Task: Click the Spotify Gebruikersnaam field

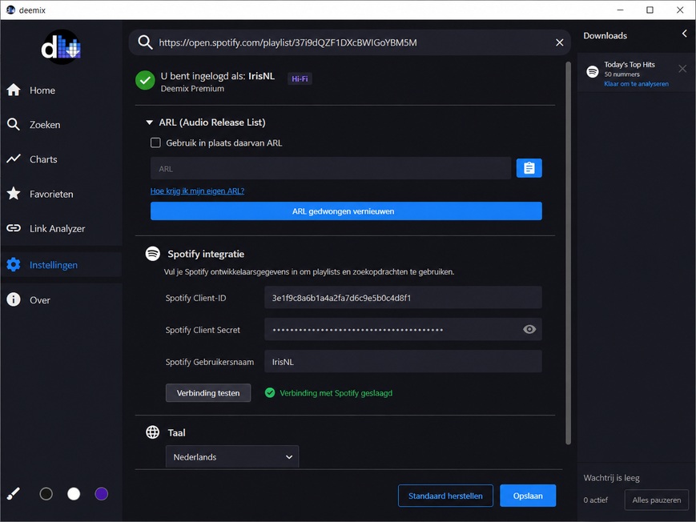Action: (x=403, y=361)
